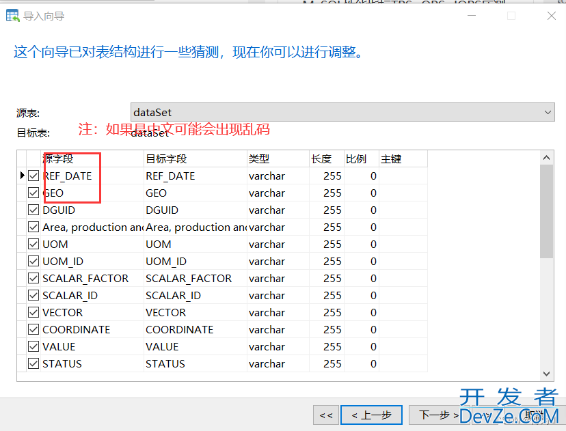Click the previous step button
Viewport: 566px width, 431px height.
[x=371, y=415]
